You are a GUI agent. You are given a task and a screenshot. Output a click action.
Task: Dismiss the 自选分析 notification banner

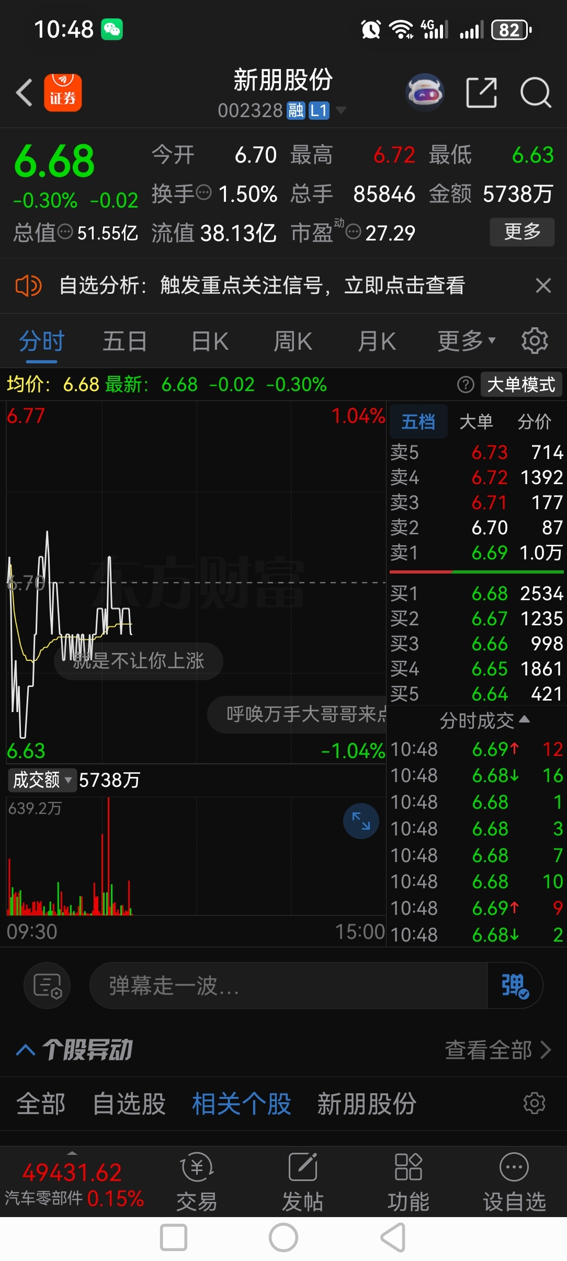(x=543, y=285)
